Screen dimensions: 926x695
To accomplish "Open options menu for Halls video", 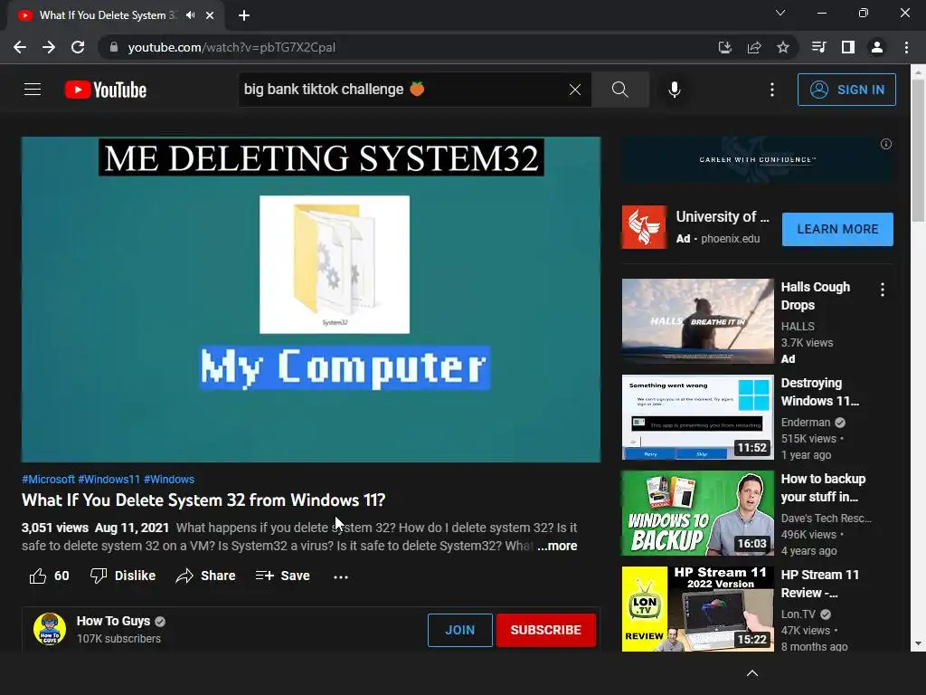I will coord(883,290).
